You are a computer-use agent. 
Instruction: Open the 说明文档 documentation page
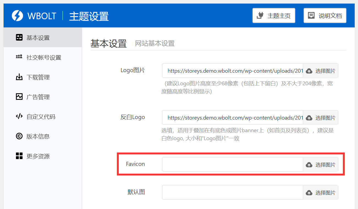pyautogui.click(x=325, y=15)
